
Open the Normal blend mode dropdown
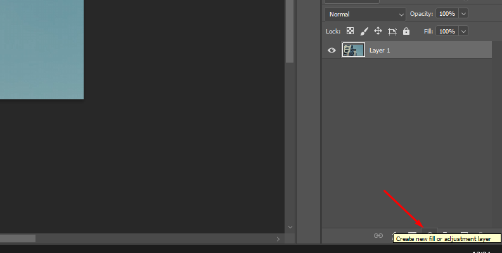(365, 14)
